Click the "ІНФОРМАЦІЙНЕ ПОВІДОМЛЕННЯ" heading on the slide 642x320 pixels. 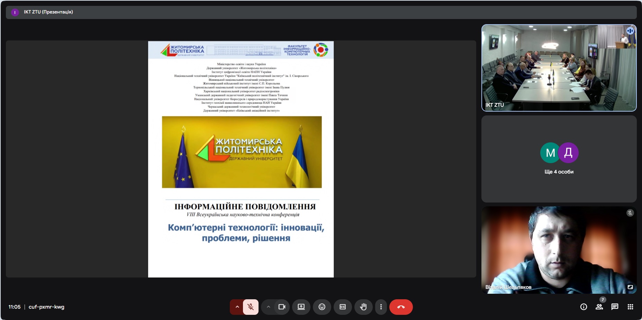(245, 207)
